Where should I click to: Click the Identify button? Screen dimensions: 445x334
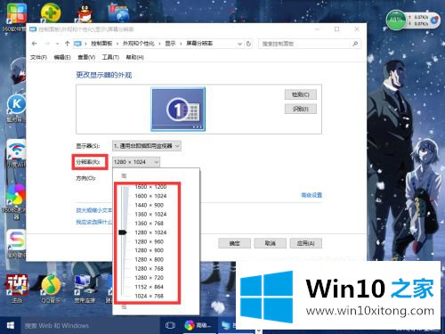coord(301,109)
